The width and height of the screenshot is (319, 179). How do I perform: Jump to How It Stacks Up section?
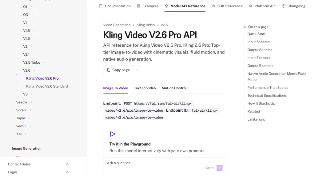261,103
